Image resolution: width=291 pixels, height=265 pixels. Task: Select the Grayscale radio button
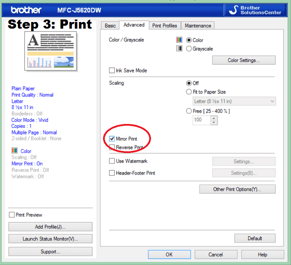(189, 49)
